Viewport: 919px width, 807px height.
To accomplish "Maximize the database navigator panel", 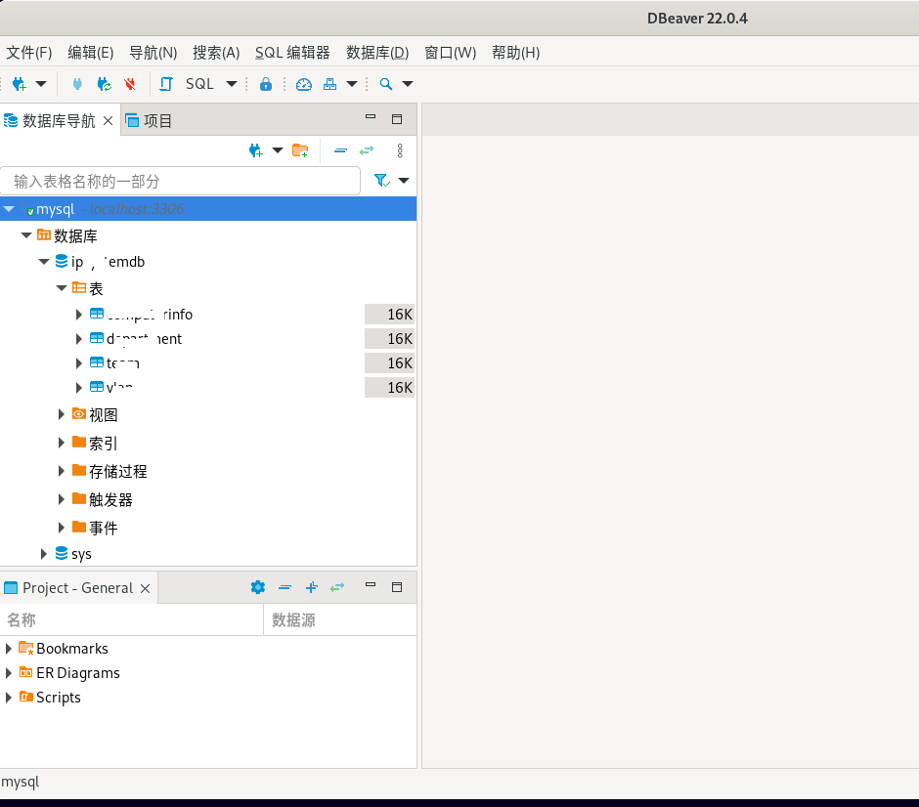I will coord(397,119).
